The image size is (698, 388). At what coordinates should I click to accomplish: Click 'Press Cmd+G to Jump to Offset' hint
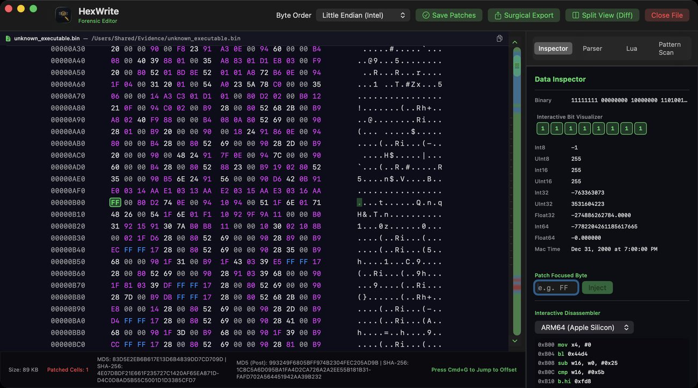tap(474, 370)
